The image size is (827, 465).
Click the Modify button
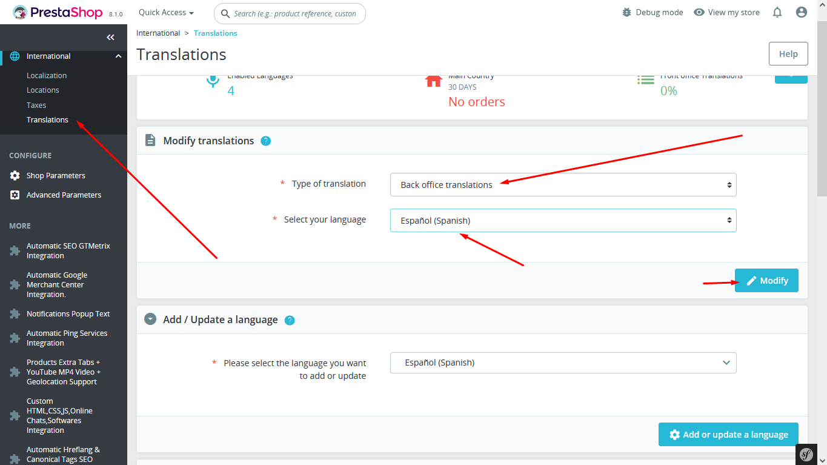pyautogui.click(x=766, y=281)
